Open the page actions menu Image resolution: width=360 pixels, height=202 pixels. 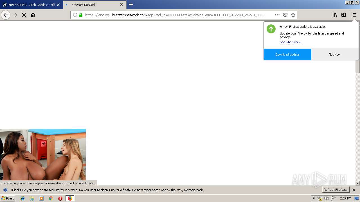277,15
